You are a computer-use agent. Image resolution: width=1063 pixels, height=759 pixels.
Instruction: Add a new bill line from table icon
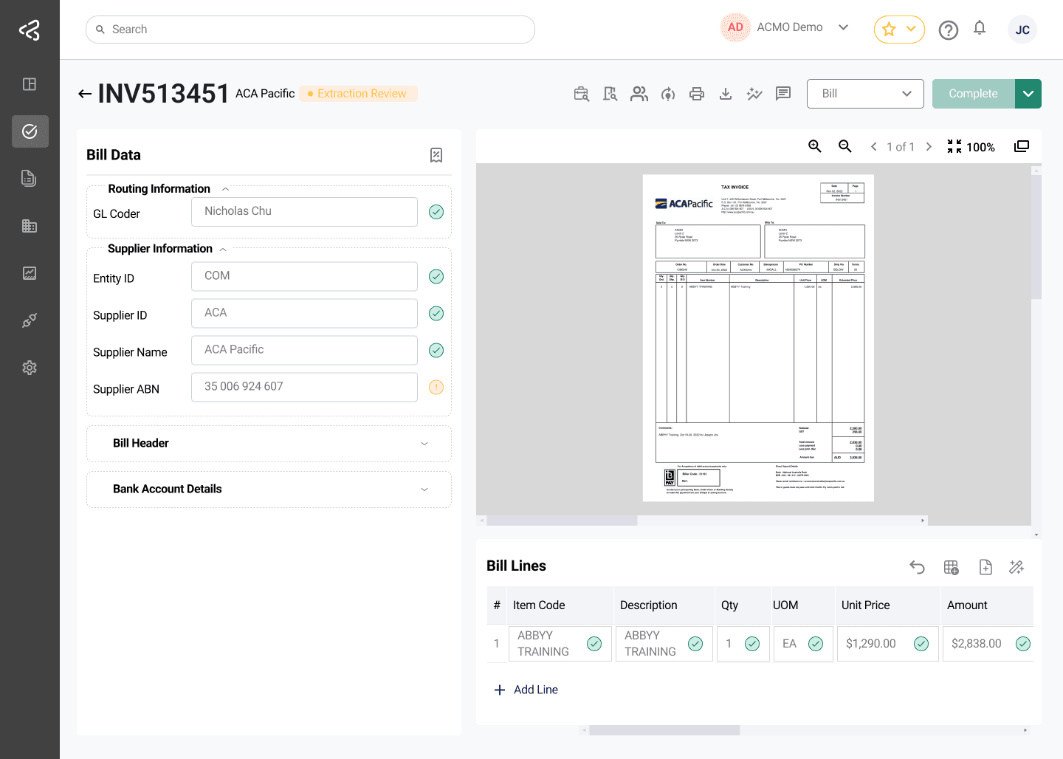click(x=951, y=567)
